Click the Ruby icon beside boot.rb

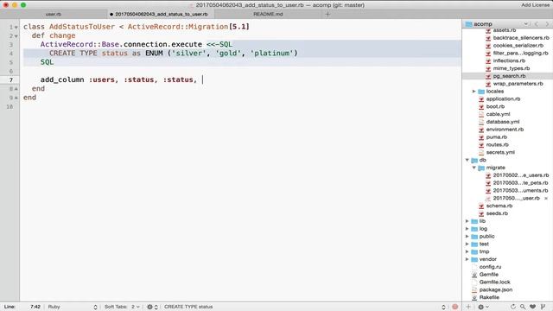click(481, 106)
